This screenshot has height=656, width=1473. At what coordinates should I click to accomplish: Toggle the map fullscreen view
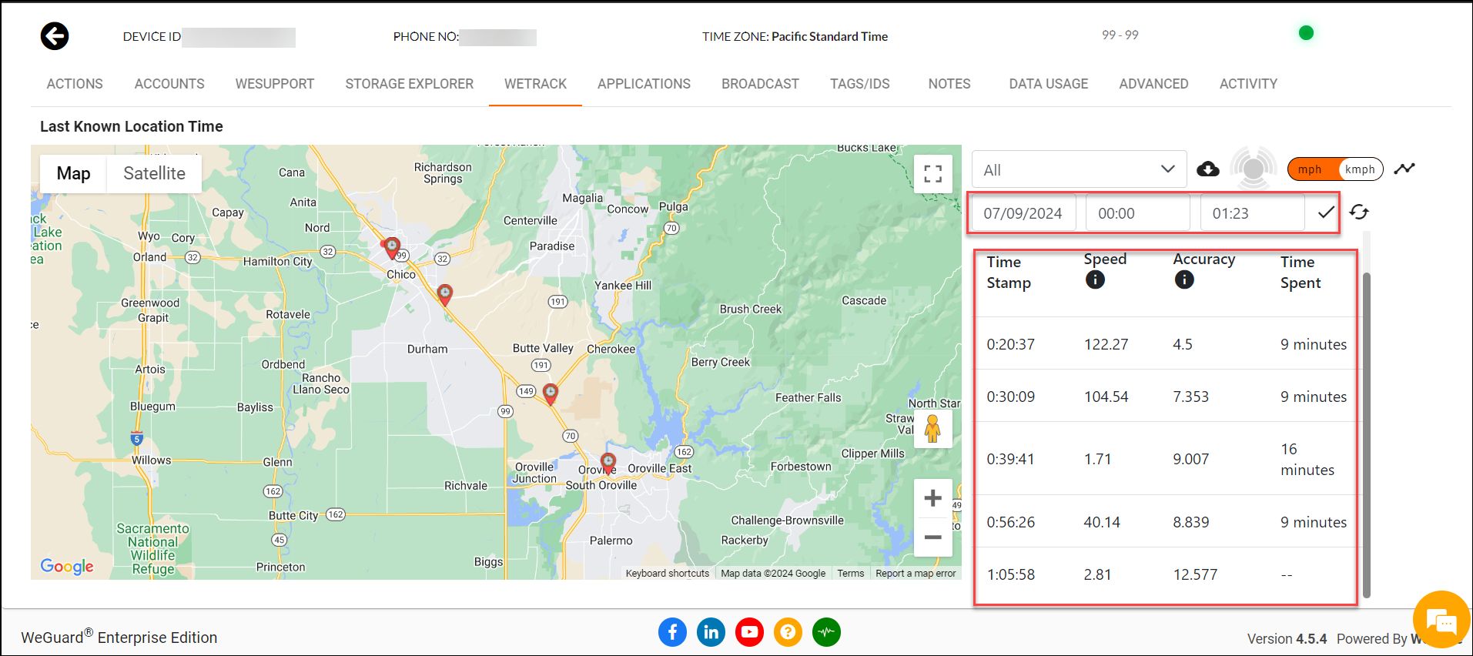[933, 174]
